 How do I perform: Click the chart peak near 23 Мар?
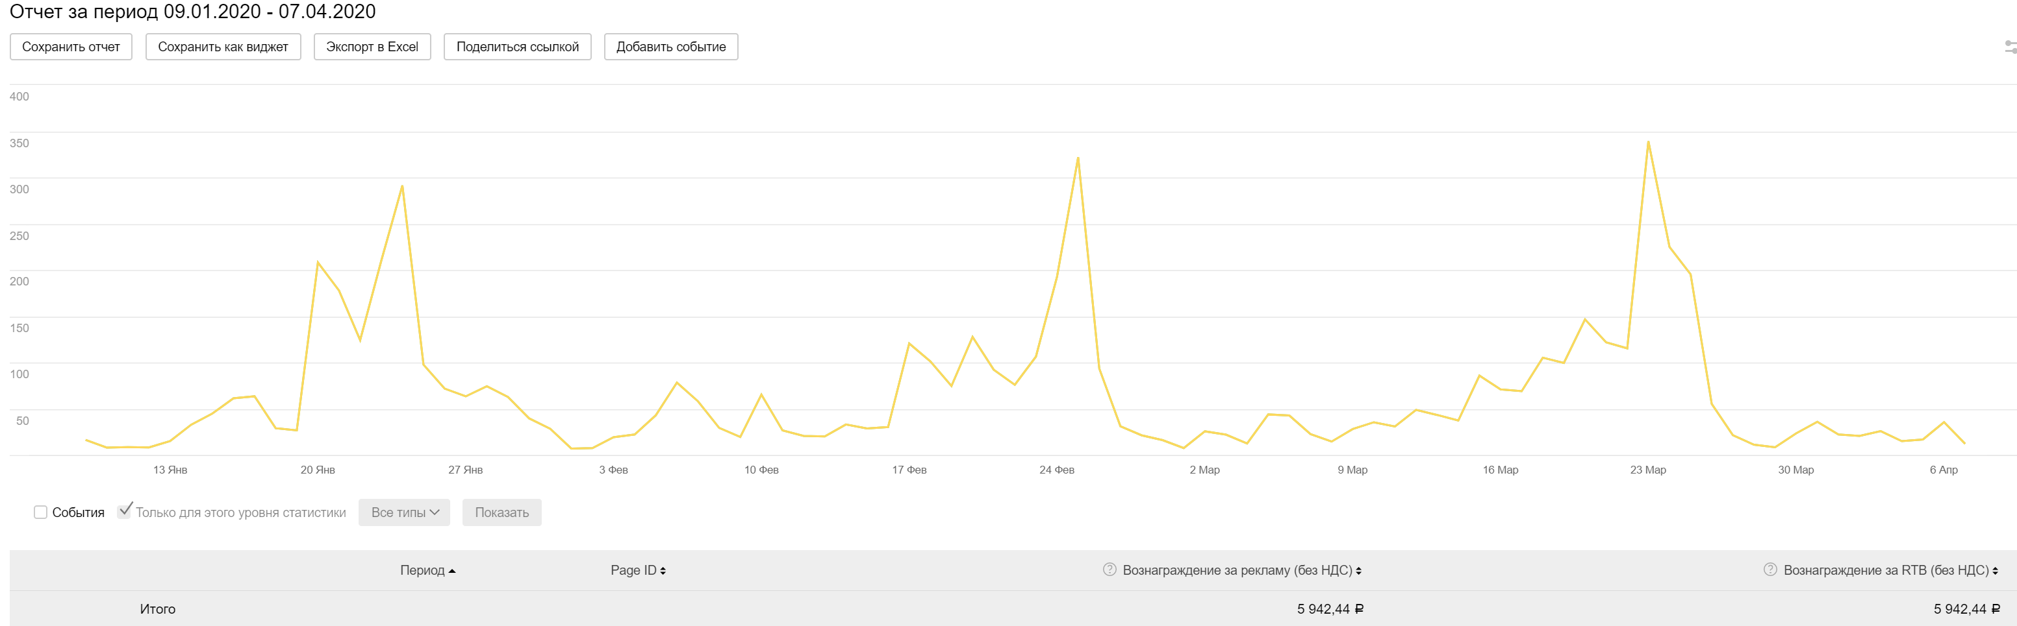[x=1648, y=142]
